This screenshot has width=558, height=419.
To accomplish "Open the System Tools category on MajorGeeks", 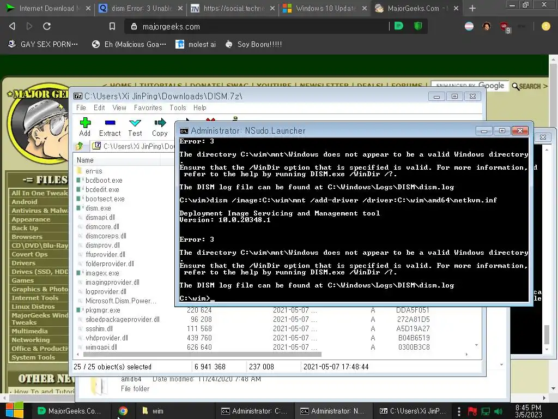I will click(x=33, y=357).
